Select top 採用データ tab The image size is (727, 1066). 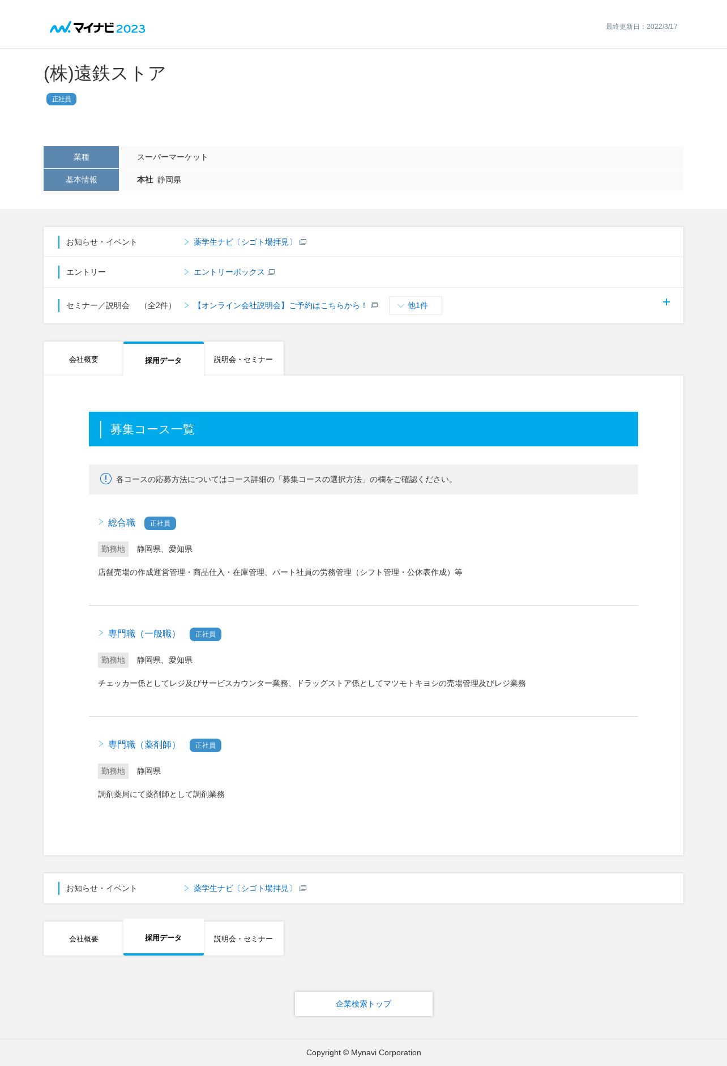(164, 359)
